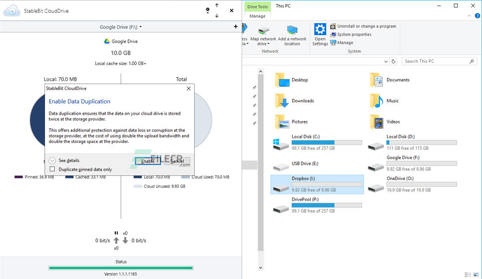This screenshot has width=482, height=279.
Task: Switch to details view button
Action: tap(468, 274)
